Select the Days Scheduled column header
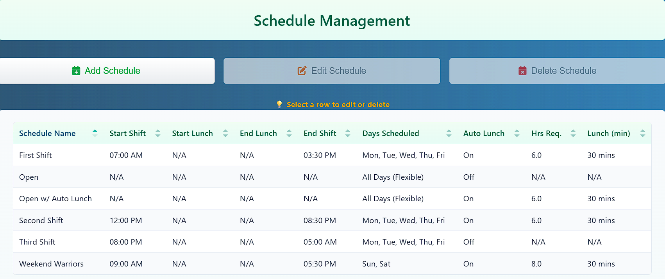 pyautogui.click(x=391, y=133)
